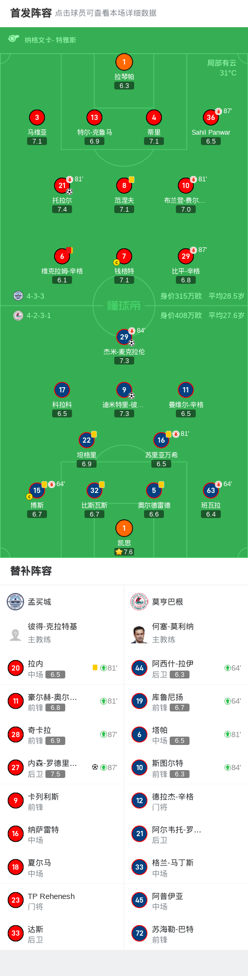This screenshot has height=976, width=248.
Task: Open substitute 内森-罗德里 number 27 row
Action: tap(62, 767)
